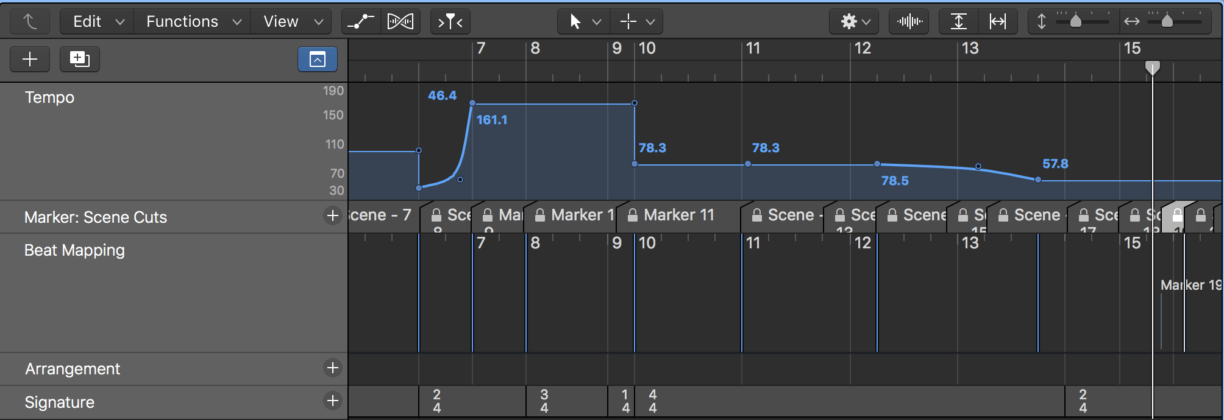Click the horizontal auto zoom button
This screenshot has height=420, width=1224.
998,22
